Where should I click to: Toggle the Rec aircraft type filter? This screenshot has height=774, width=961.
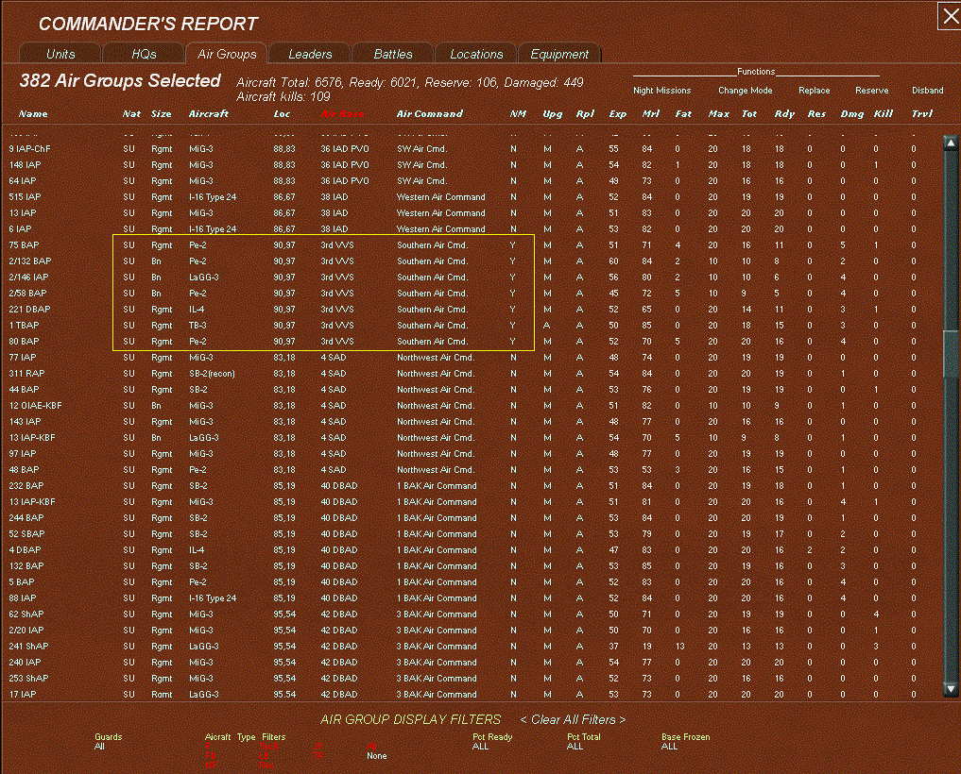[x=266, y=765]
